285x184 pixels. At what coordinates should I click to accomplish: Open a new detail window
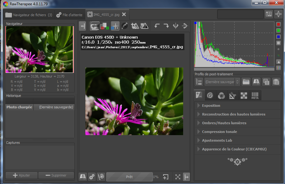pos(166,177)
